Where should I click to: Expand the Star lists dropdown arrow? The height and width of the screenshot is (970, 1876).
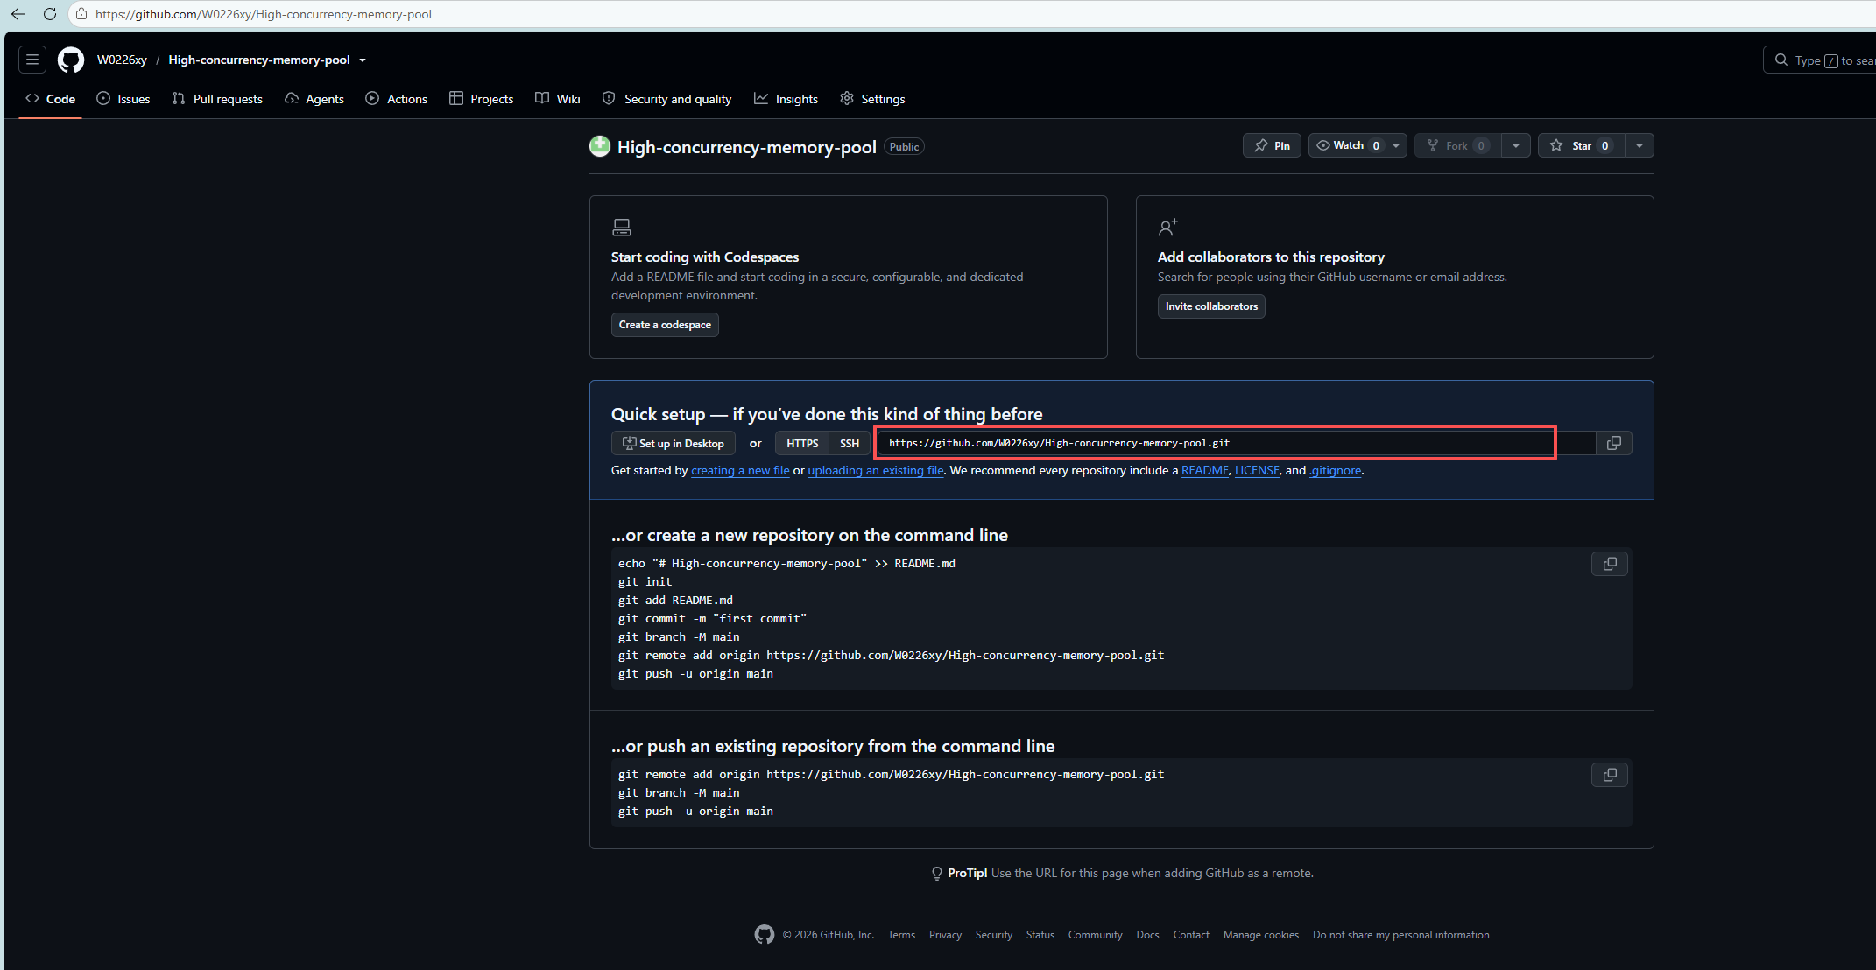(x=1640, y=145)
